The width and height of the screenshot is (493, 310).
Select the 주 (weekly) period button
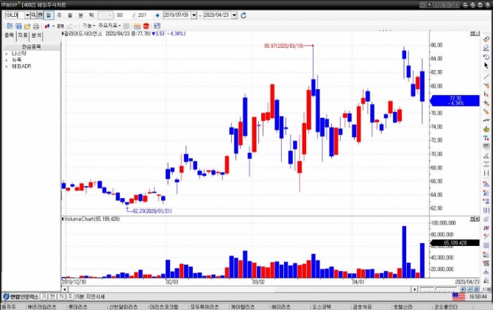tap(59, 15)
